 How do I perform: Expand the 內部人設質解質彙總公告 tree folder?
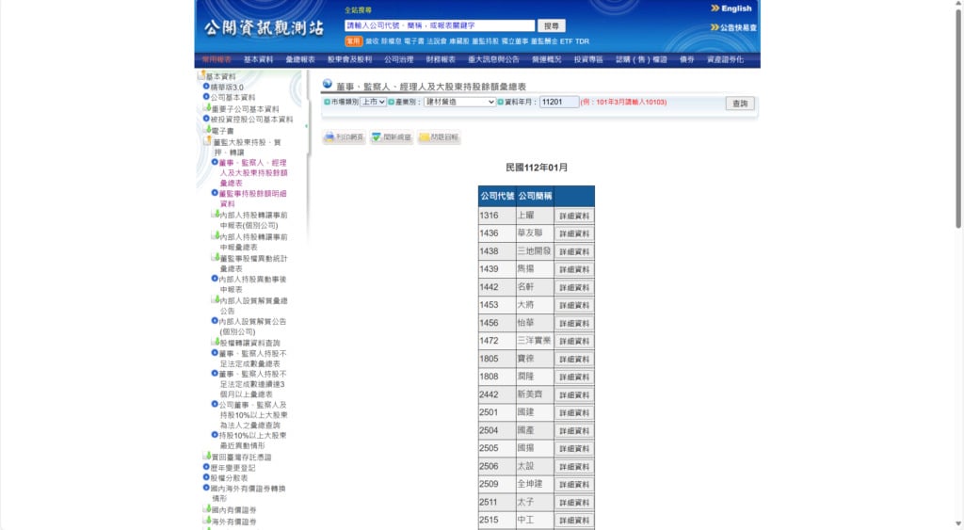(x=216, y=299)
